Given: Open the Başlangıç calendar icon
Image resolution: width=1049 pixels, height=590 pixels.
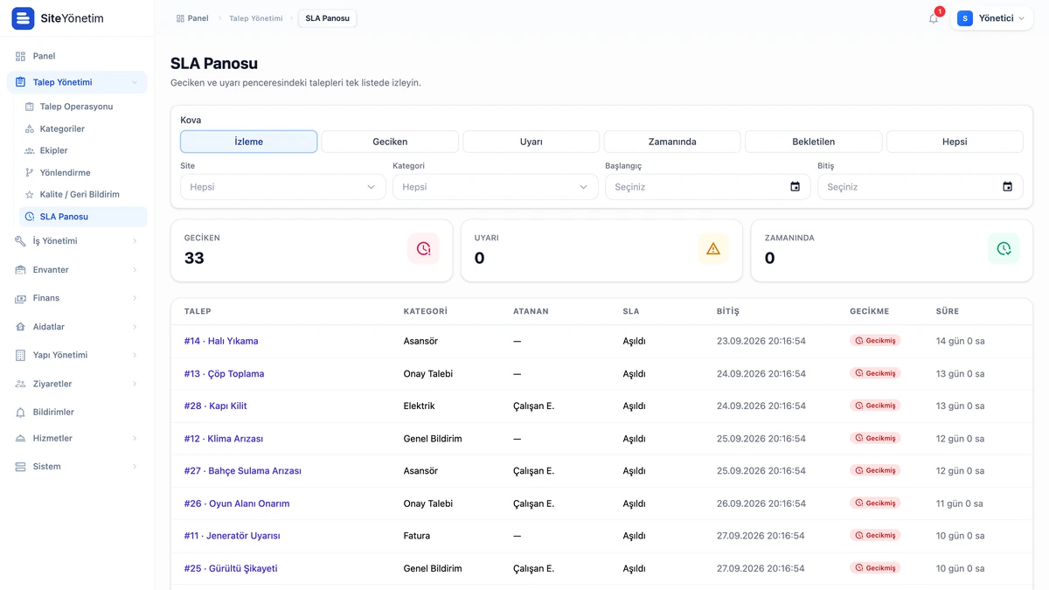Looking at the screenshot, I should pos(795,187).
